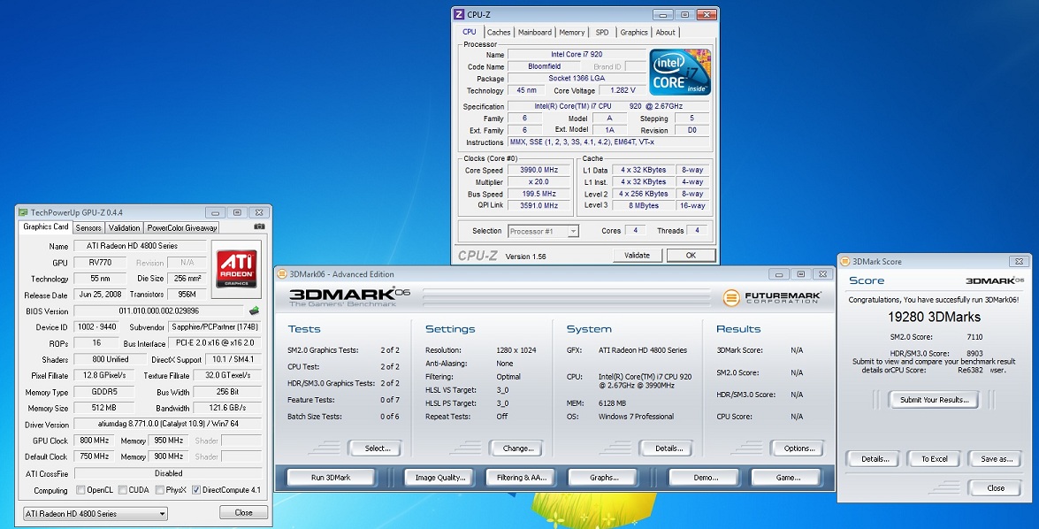Screen dimensions: 1039x529
Task: Open Filtering & AA options
Action: (x=522, y=478)
